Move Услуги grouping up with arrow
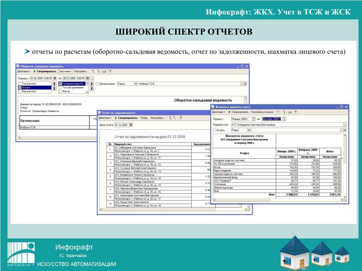The height and width of the screenshot is (271, 362). pyautogui.click(x=54, y=84)
